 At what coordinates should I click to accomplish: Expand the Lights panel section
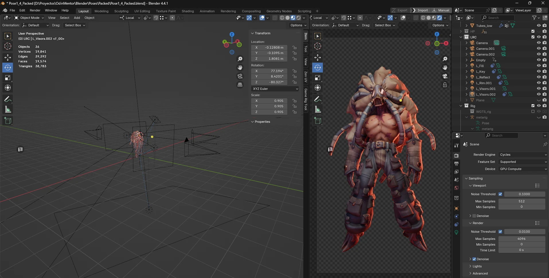click(x=477, y=266)
